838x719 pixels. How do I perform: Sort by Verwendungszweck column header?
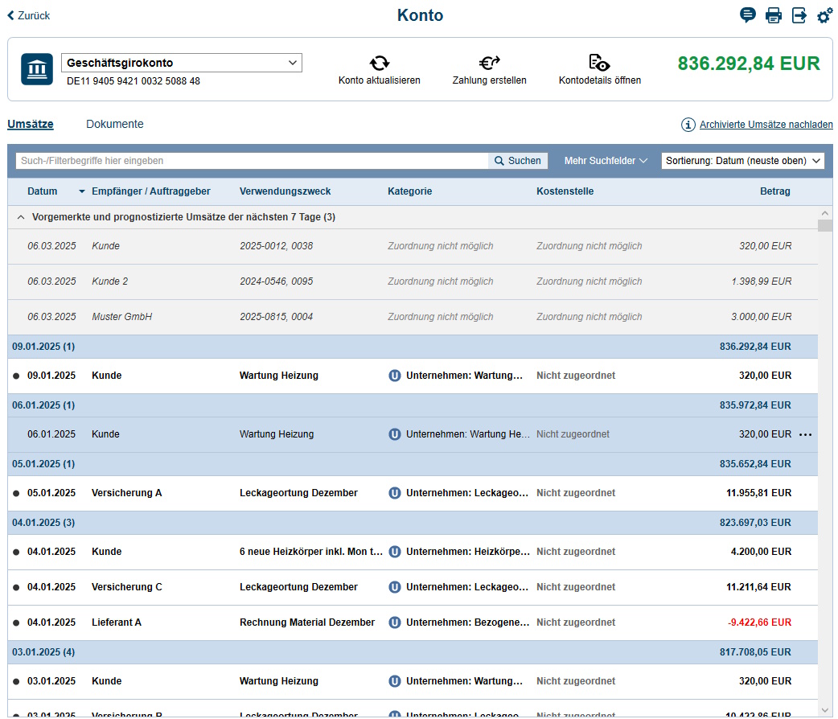pos(285,191)
